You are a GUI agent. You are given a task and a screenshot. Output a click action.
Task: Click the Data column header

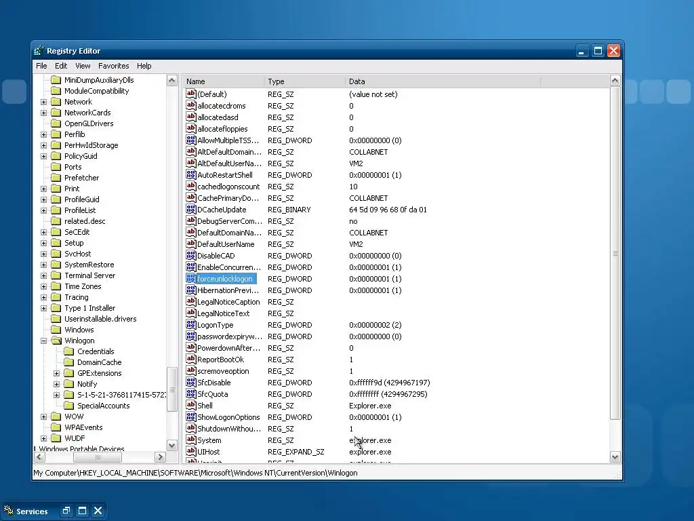[443, 81]
